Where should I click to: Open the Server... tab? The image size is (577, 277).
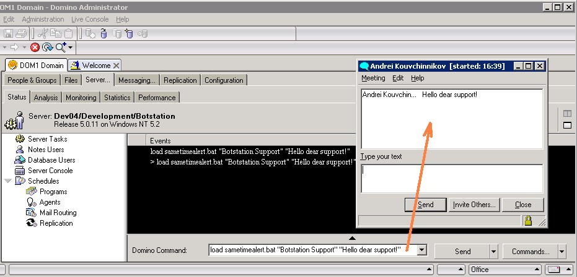98,80
